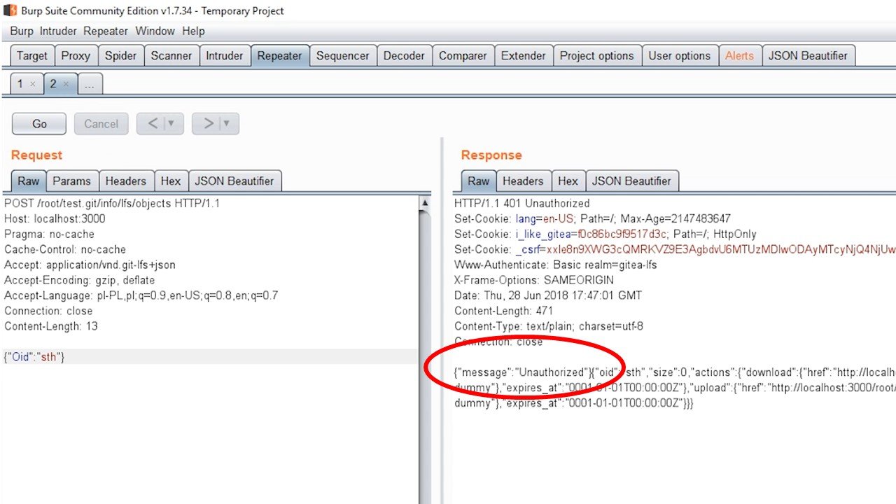Click the X-Frame-Options: SAMEORIGIN line
Image resolution: width=896 pixels, height=504 pixels.
(533, 281)
